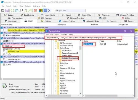The image size is (138, 100).
Task: Click the Copy toolbar icon
Action: [17, 10]
